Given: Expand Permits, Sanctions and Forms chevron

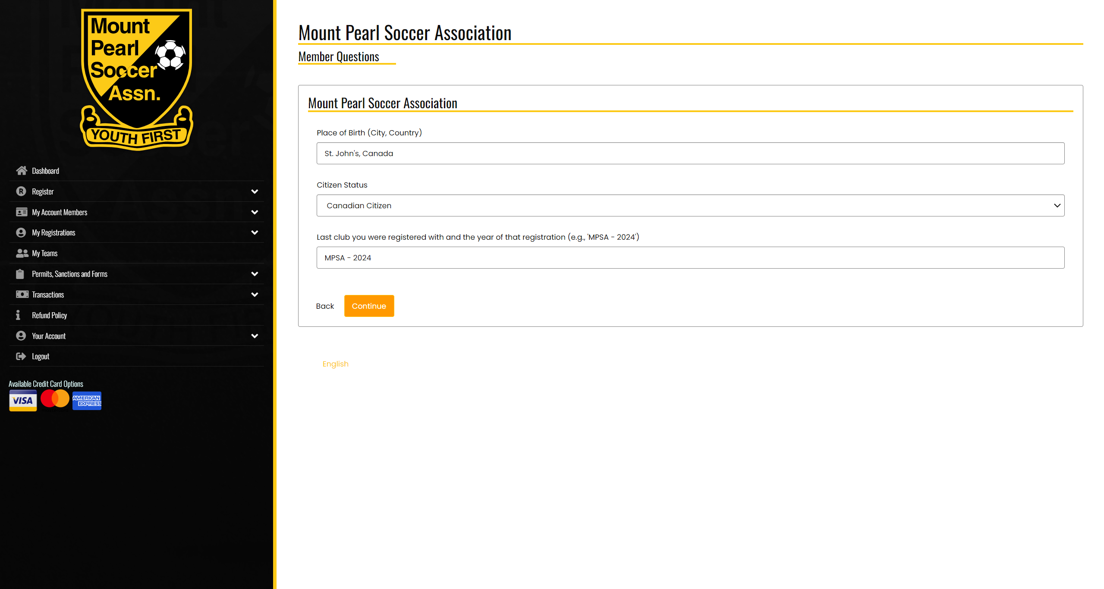Looking at the screenshot, I should pyautogui.click(x=255, y=274).
